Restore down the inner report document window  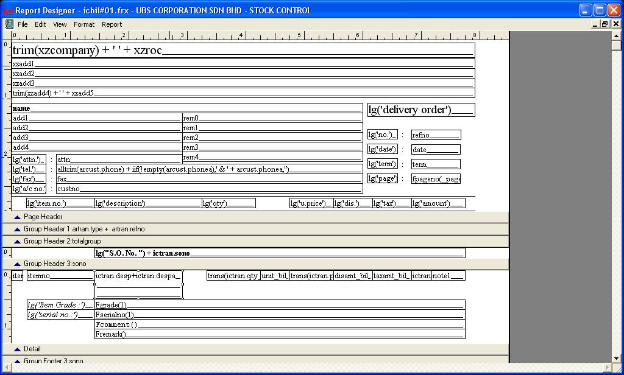coord(604,24)
